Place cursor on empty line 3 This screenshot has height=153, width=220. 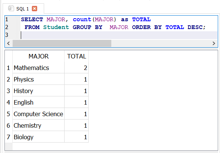click(119, 35)
